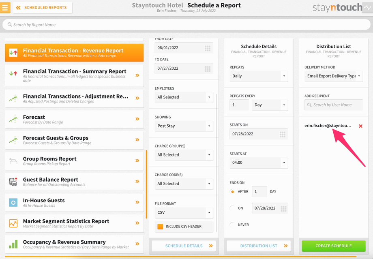This screenshot has width=373, height=259.
Task: Click the Distribution List button
Action: [x=259, y=246]
